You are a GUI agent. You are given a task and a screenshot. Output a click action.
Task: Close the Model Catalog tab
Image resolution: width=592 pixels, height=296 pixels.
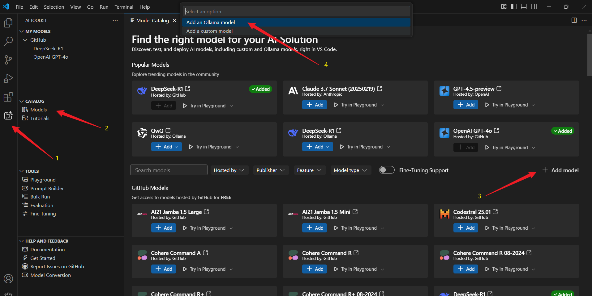point(174,20)
